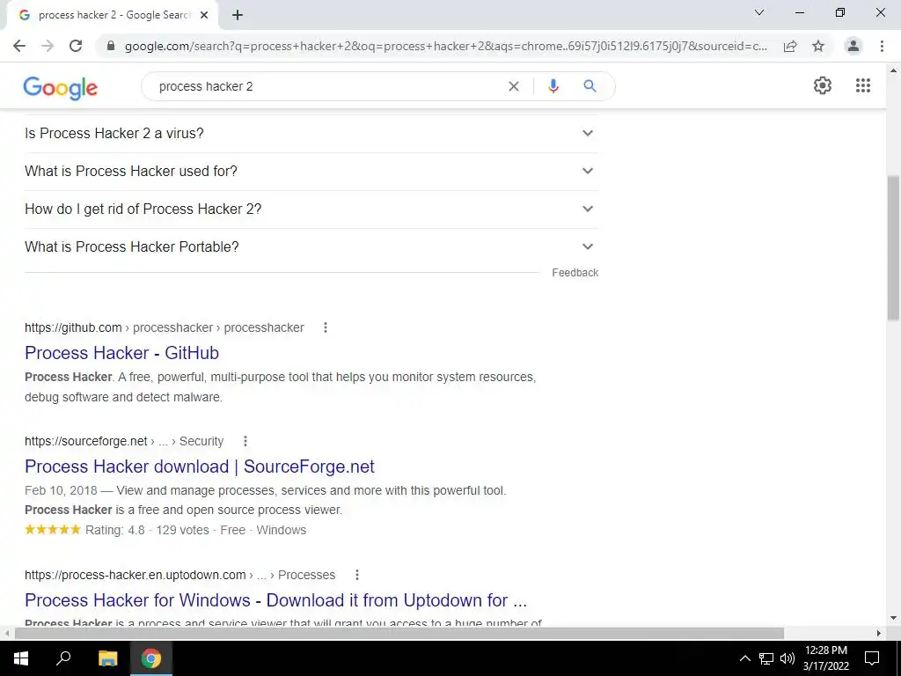Open a new browser tab

(238, 15)
